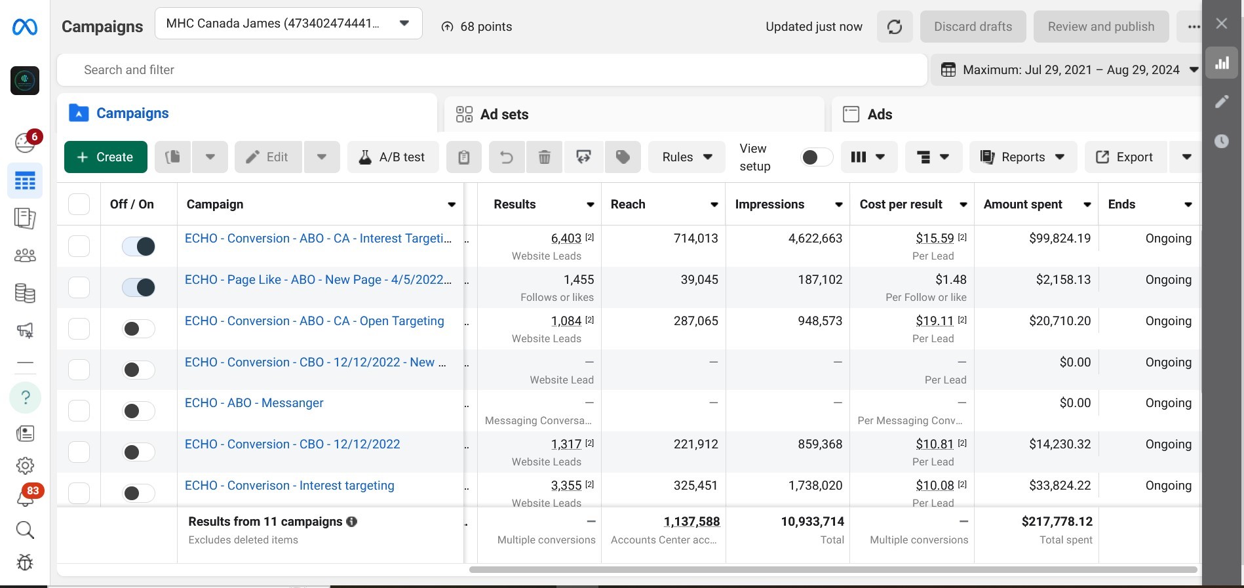
Task: Open ECHO - Converison - Interest targeting link
Action: (290, 486)
